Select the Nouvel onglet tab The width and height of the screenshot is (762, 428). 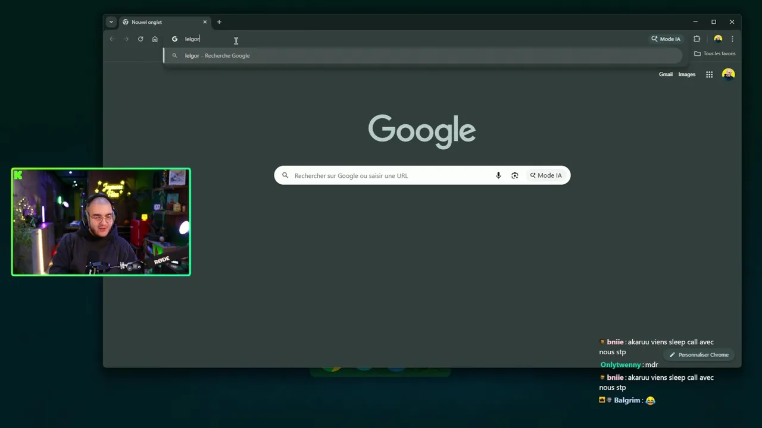click(165, 22)
